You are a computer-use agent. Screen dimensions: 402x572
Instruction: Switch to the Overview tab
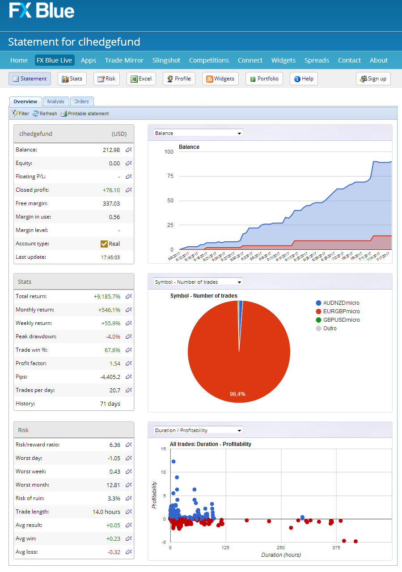25,101
